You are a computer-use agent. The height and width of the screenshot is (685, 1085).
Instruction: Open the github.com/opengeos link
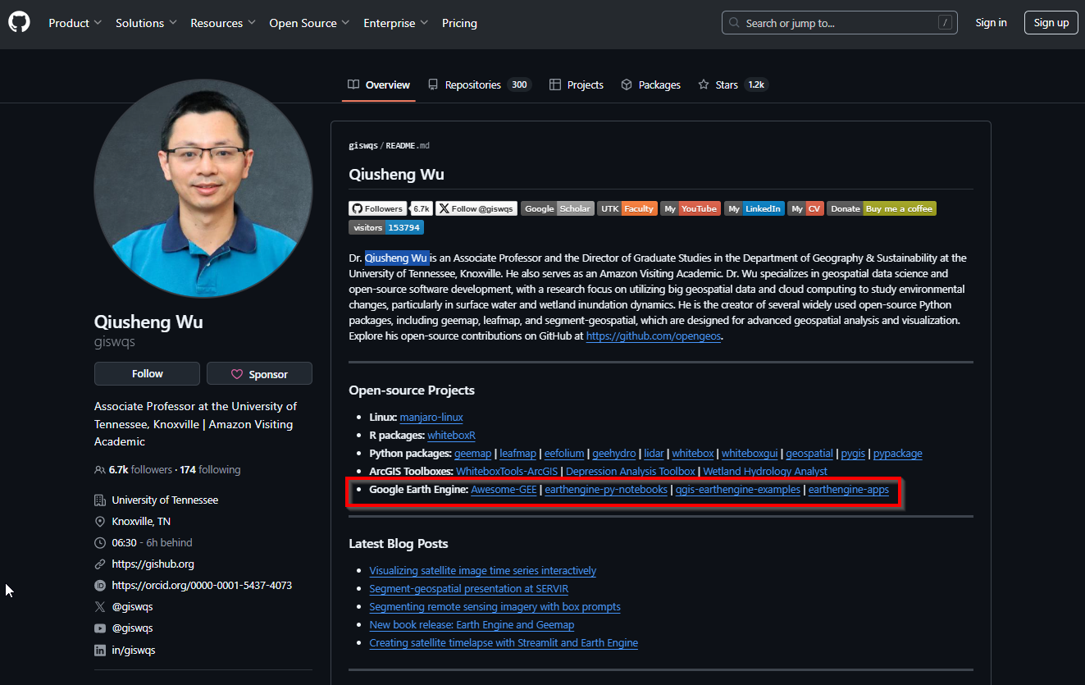(x=654, y=336)
